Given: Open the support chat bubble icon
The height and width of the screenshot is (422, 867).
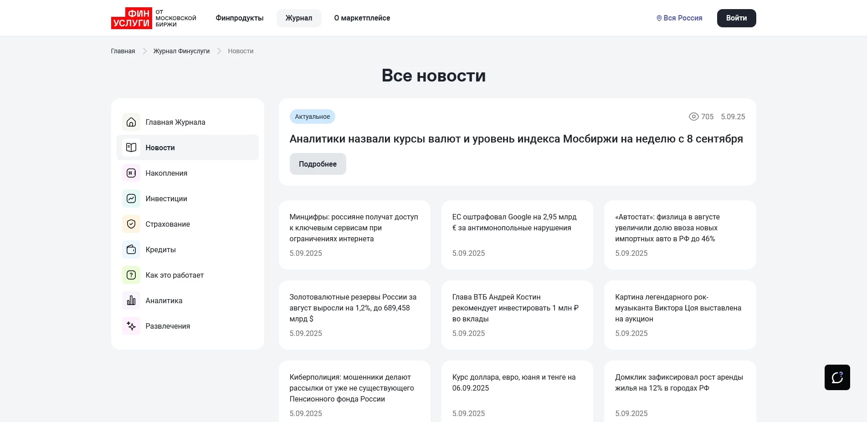Looking at the screenshot, I should coord(837,377).
